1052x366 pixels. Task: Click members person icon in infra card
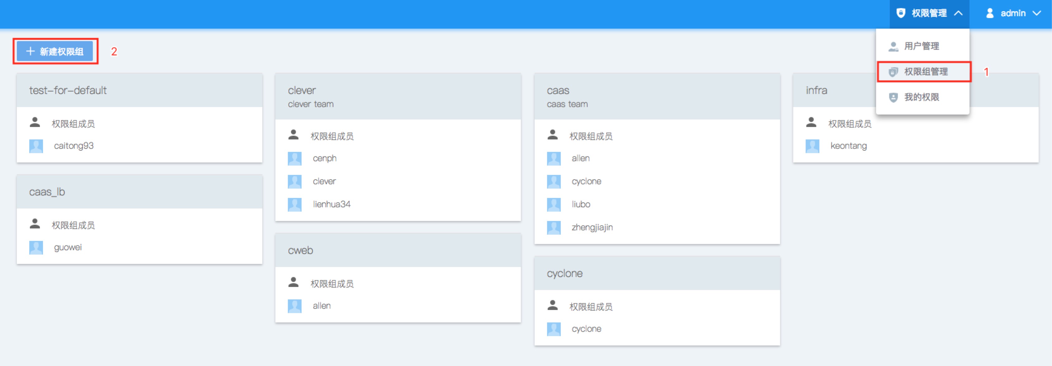click(x=812, y=122)
